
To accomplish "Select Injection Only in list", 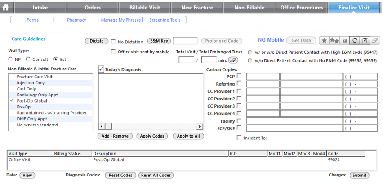I will coord(50,83).
